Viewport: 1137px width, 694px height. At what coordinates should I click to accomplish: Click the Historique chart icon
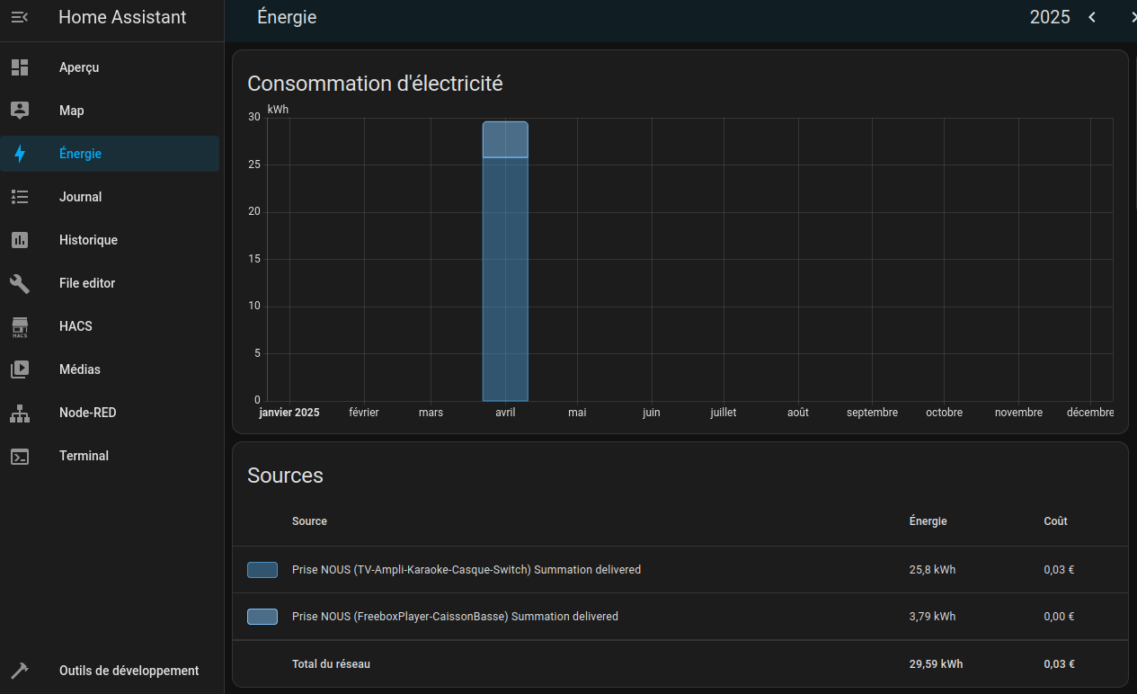click(20, 240)
